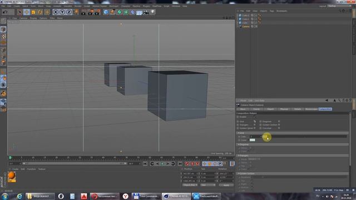This screenshot has height=200, width=356.
Task: Toggle Z axis lock
Action: [x=69, y=12]
